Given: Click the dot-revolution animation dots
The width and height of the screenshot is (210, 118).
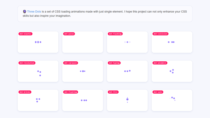Looking at the screenshot, I should tap(39, 73).
